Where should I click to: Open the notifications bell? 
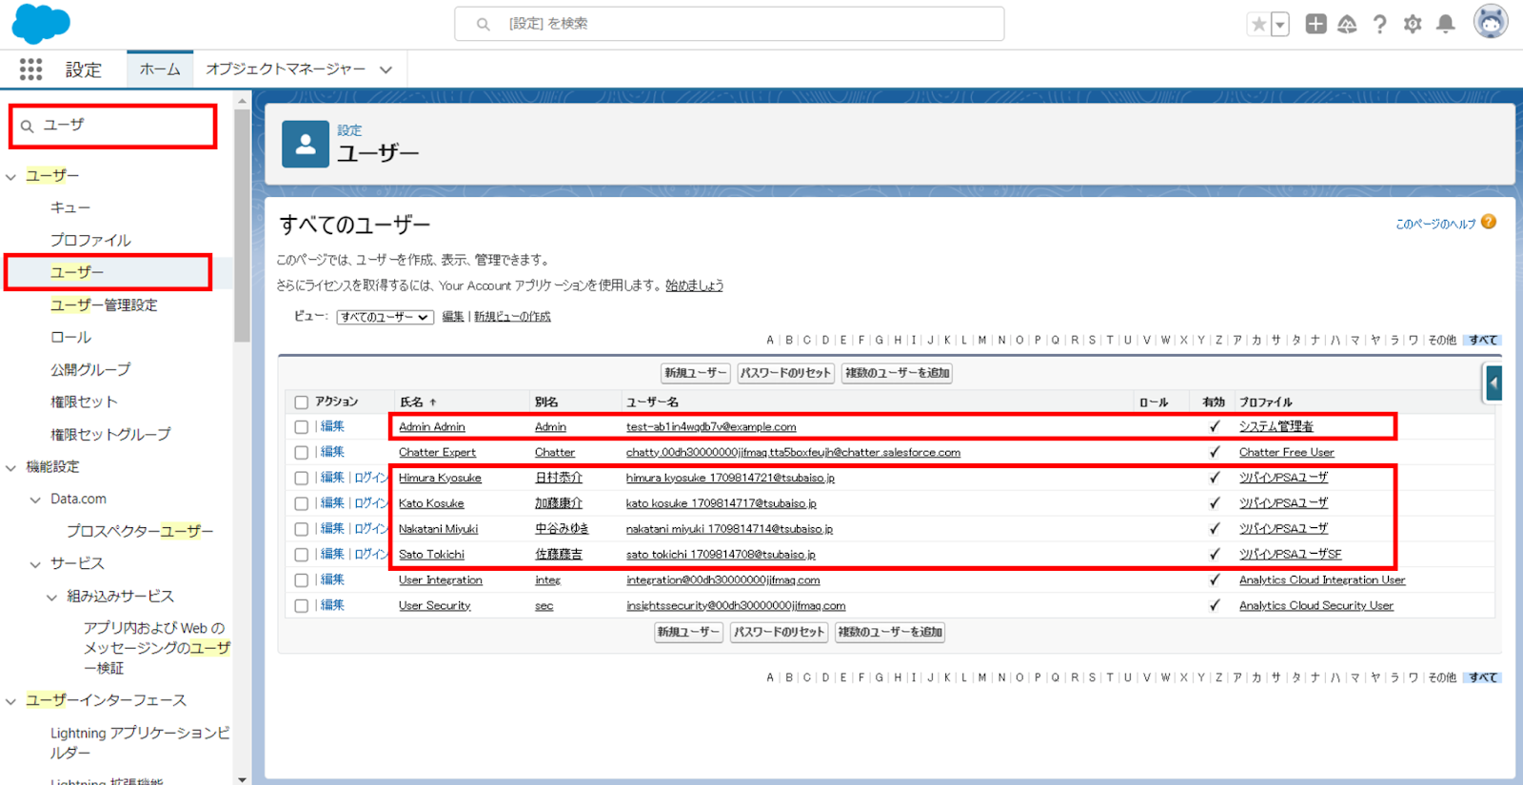(x=1445, y=25)
